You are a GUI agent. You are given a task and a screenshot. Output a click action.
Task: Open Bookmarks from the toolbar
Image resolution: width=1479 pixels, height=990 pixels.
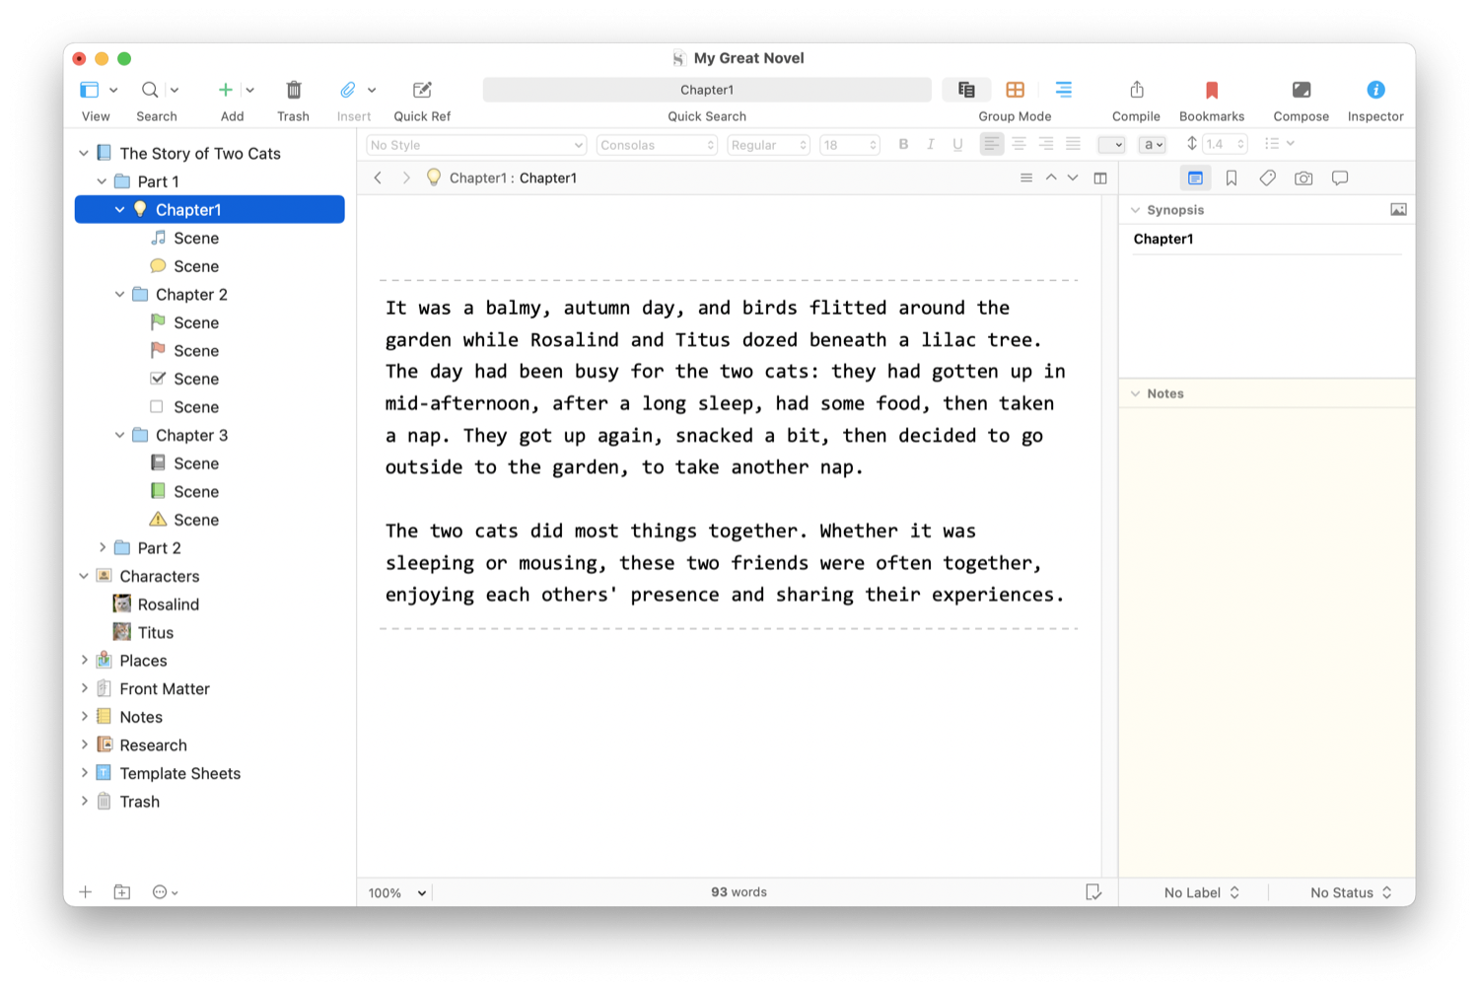pos(1211,91)
